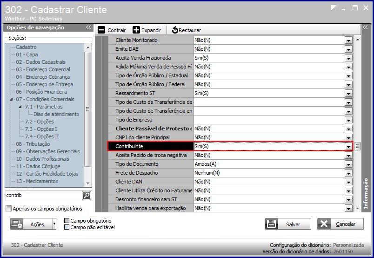Click the search magnifier icon
Screen dimensions: 374x258
[87, 196]
